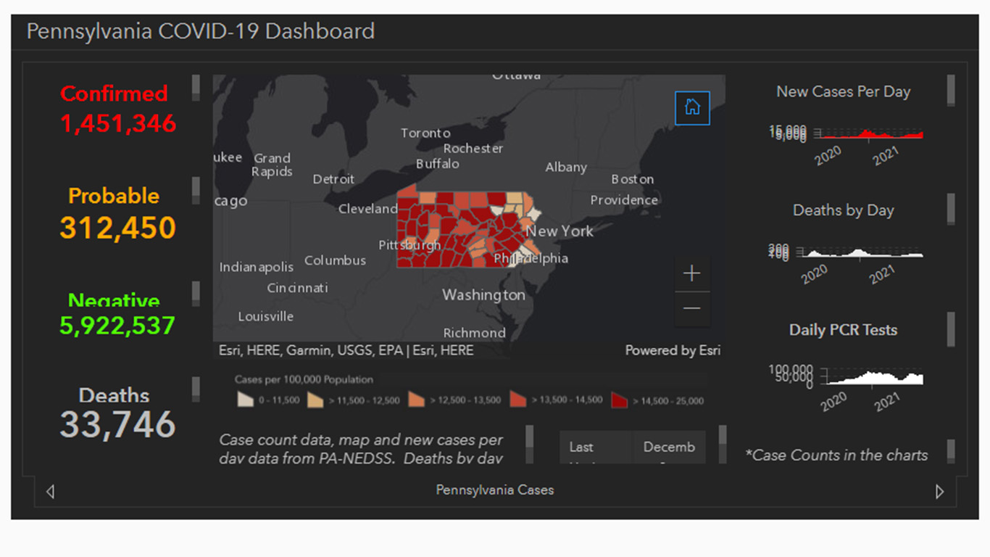990x557 pixels.
Task: Select the cream legend swatch for 0-11,500
Action: [x=246, y=400]
